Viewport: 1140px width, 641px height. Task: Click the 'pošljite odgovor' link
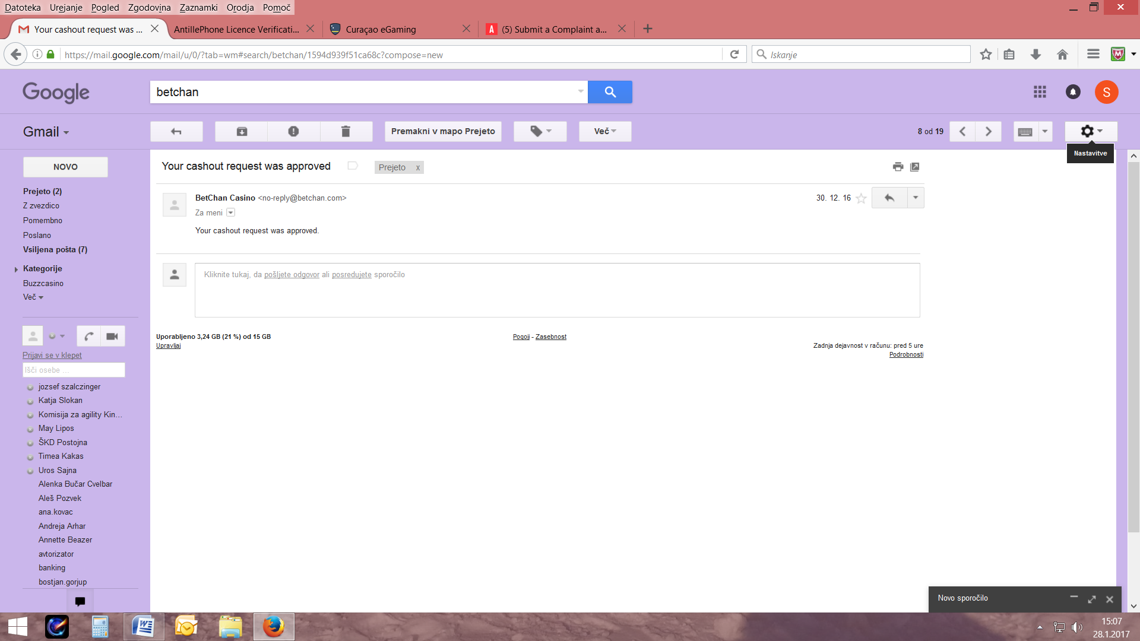pyautogui.click(x=292, y=275)
